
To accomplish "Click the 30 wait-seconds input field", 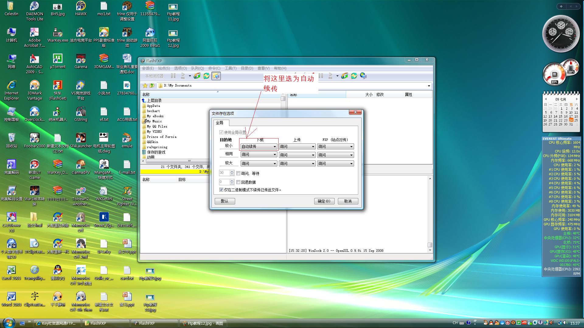I will (224, 173).
